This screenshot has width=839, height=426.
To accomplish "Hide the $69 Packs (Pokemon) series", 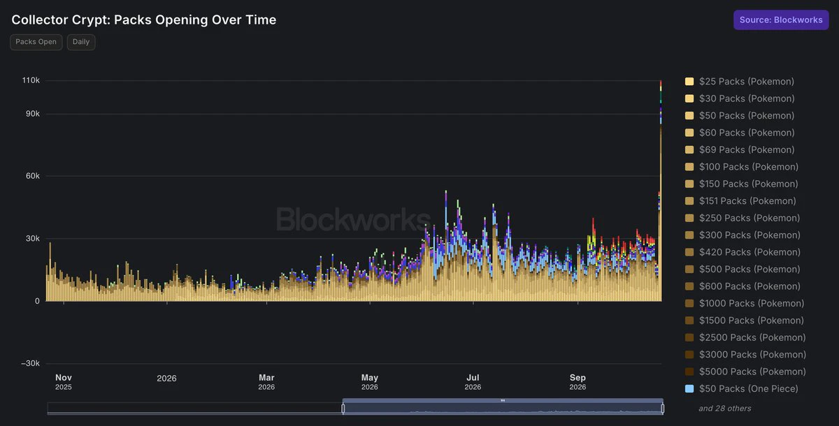I will click(740, 150).
